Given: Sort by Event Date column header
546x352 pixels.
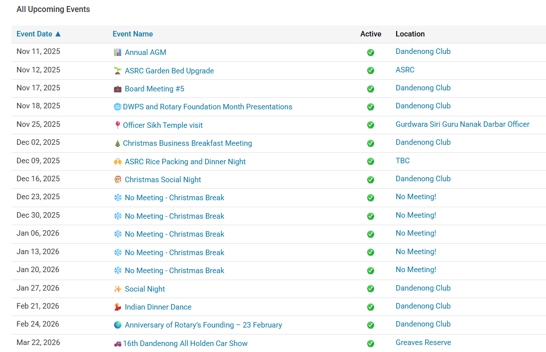Looking at the screenshot, I should pos(34,34).
